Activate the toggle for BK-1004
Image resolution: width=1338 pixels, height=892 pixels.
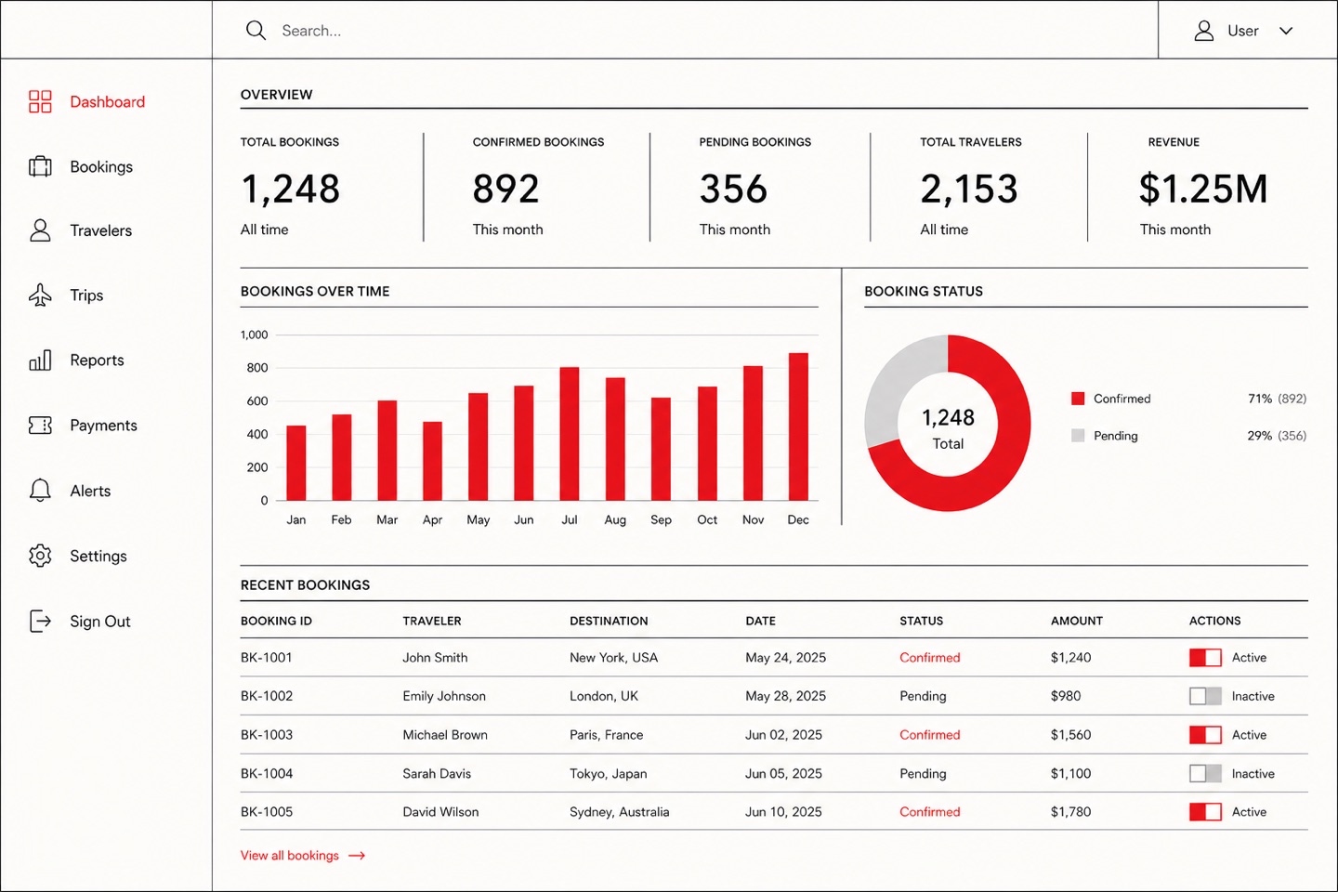[x=1205, y=773]
